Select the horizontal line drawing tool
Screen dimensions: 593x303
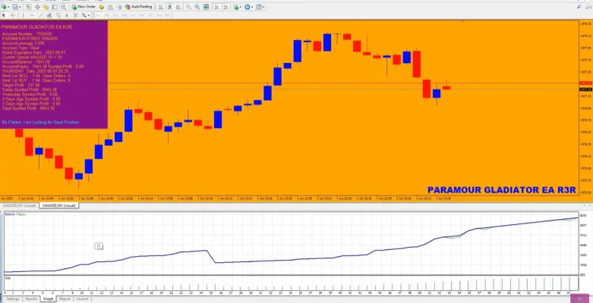pyautogui.click(x=32, y=15)
